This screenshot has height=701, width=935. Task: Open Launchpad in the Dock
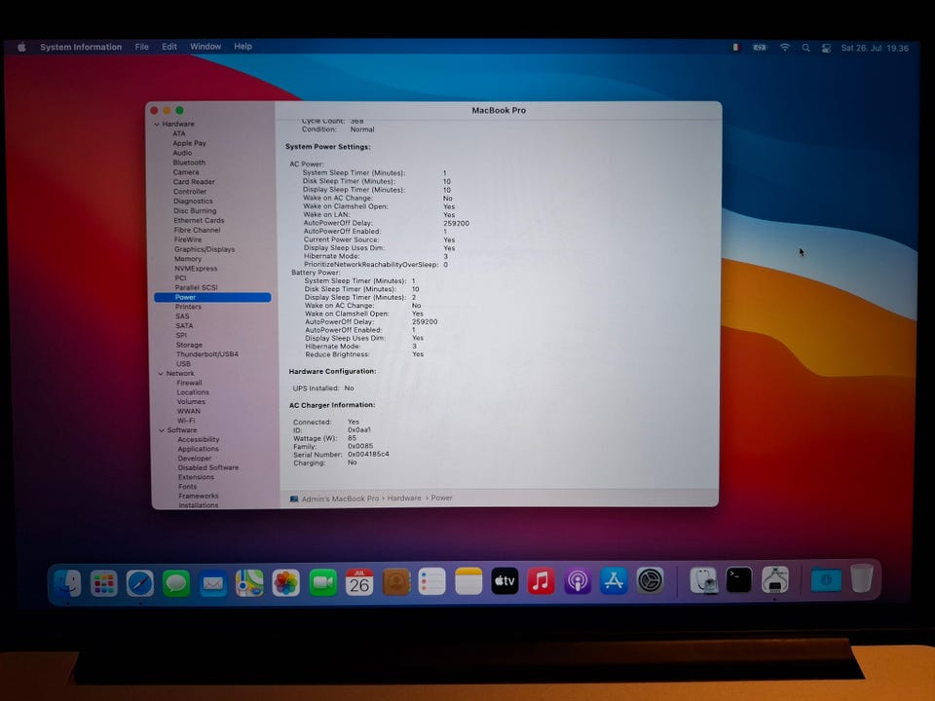104,583
